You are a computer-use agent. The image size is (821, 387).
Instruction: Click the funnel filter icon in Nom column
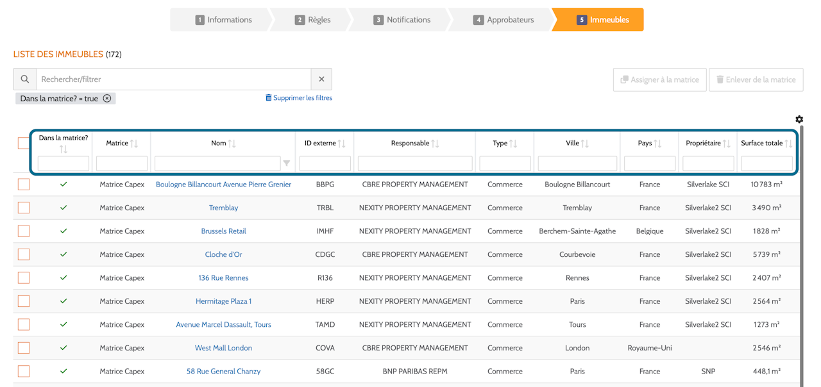click(x=287, y=163)
